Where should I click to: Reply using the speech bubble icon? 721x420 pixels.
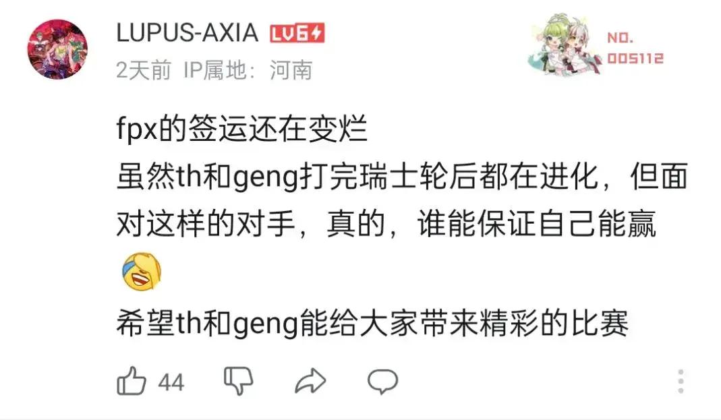(x=382, y=382)
